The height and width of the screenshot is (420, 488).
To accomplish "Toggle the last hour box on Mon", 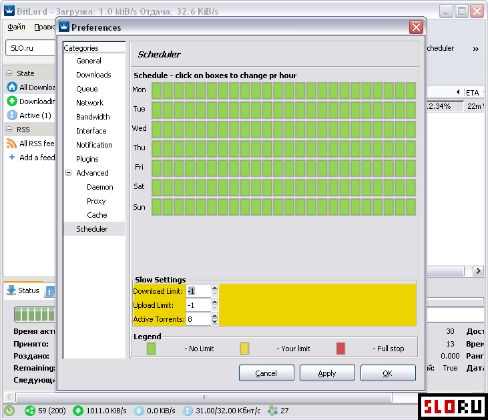I will [411, 91].
